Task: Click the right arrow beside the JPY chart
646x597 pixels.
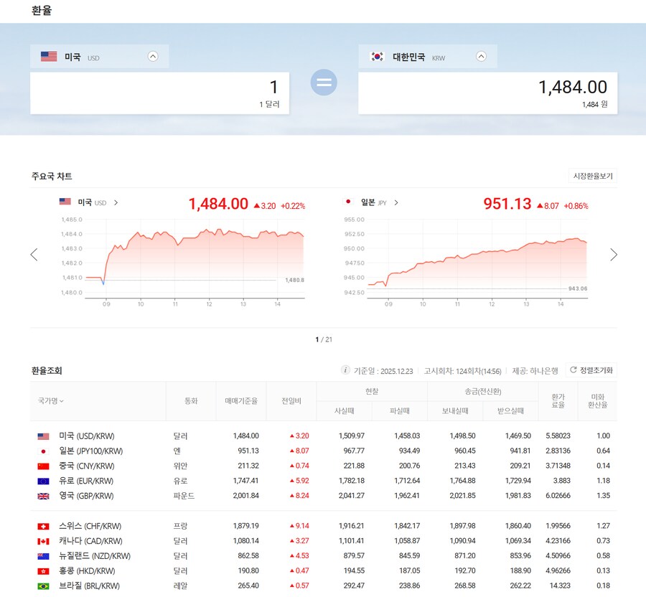Action: click(614, 254)
